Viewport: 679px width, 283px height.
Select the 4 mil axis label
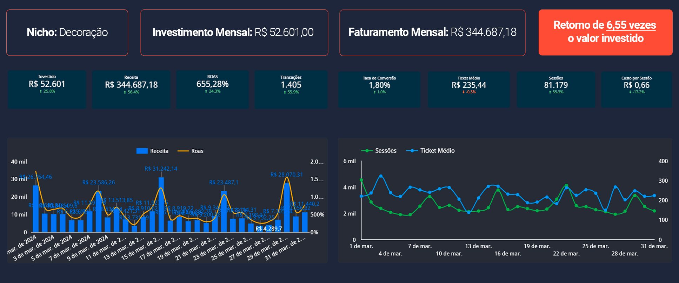(350, 188)
